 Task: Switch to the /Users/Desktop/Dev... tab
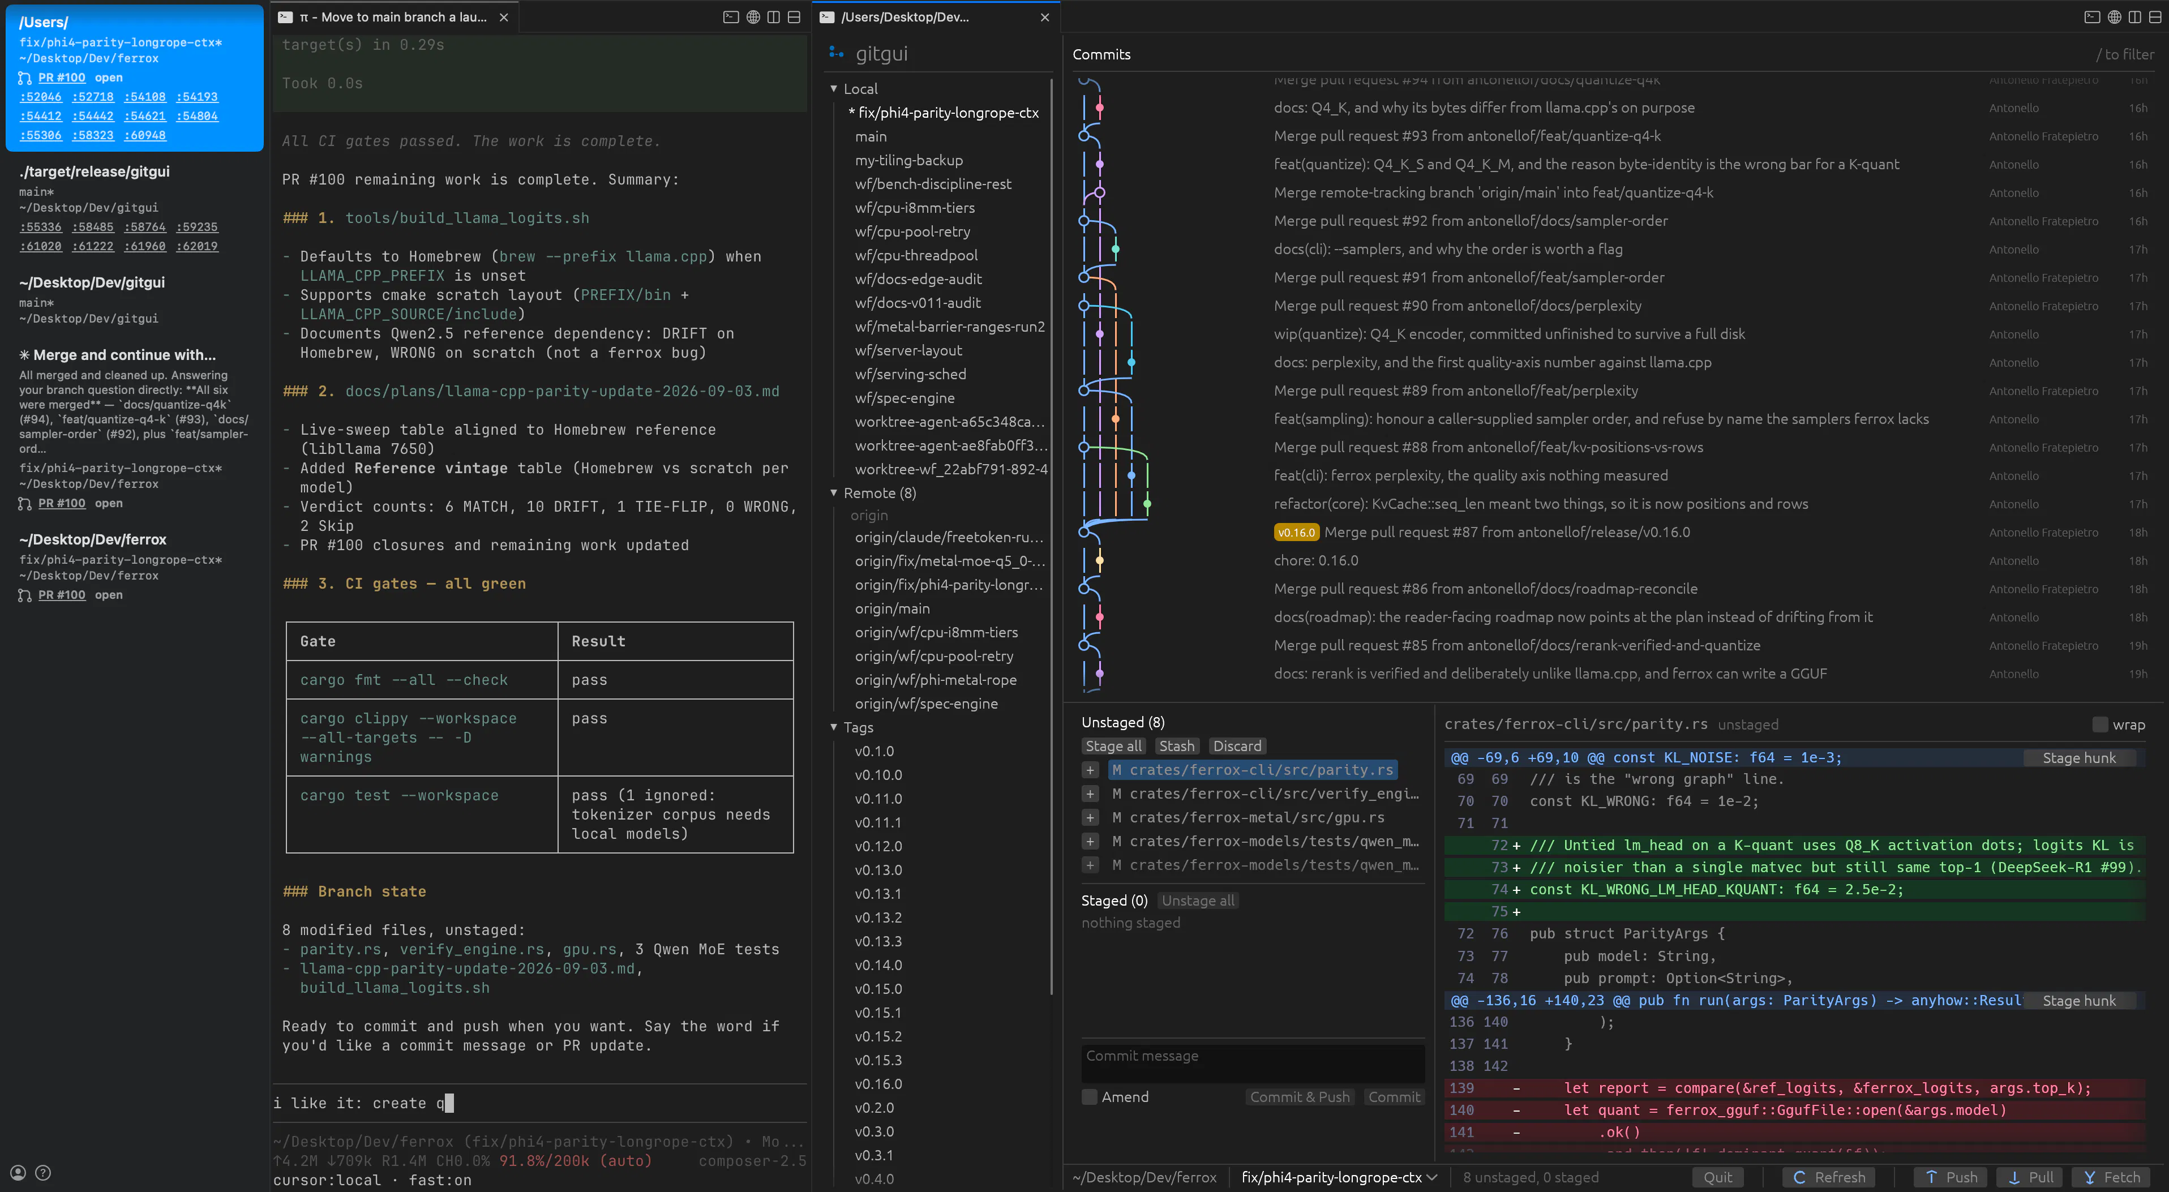tap(936, 17)
